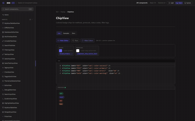Click the brand.primary token chip
This screenshot has width=195, height=121.
66,54
